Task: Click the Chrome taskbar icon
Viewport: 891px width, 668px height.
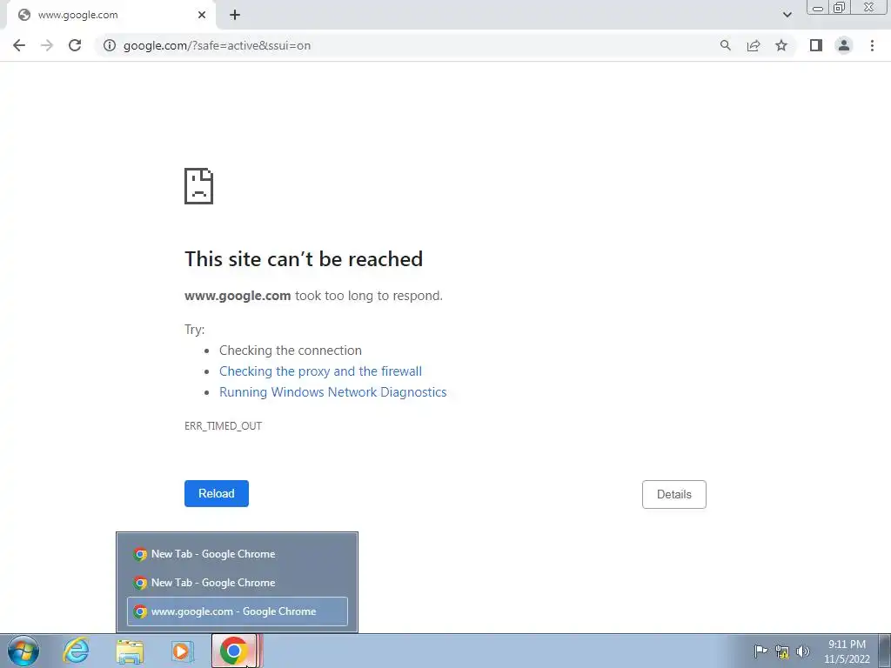Action: [x=233, y=651]
